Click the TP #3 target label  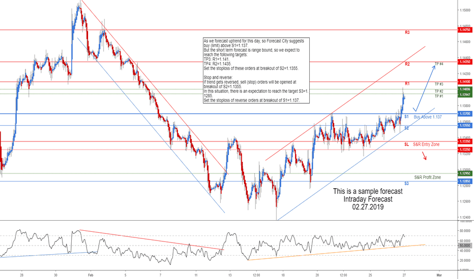439,84
